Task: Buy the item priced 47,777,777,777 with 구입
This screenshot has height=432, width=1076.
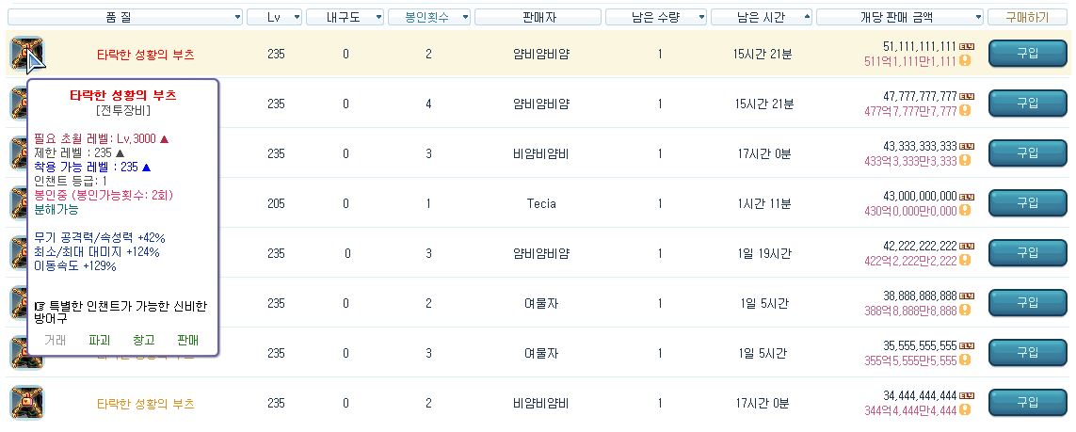Action: 1027,104
